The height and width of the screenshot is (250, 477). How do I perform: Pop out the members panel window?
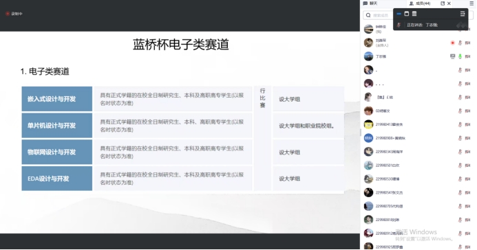pos(443,3)
